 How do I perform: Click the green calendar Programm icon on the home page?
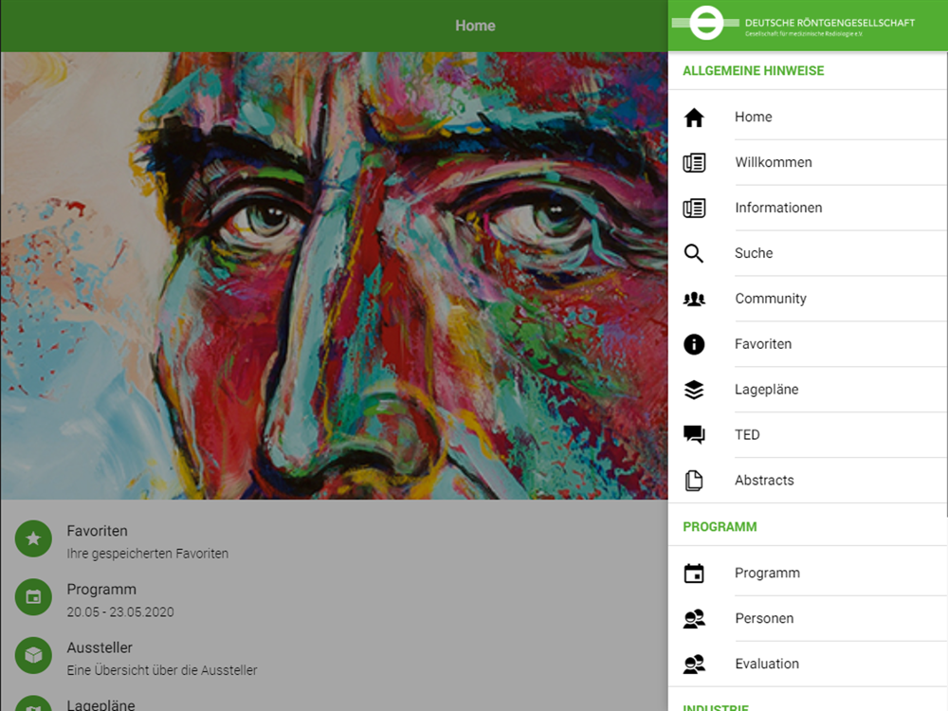tap(33, 596)
